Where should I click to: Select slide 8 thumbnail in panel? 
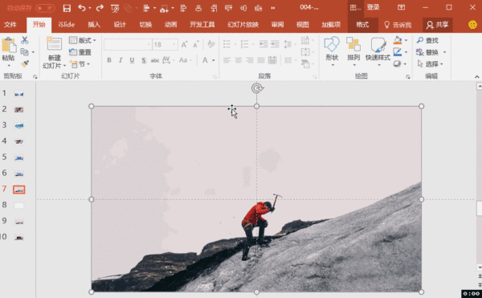[x=18, y=205]
